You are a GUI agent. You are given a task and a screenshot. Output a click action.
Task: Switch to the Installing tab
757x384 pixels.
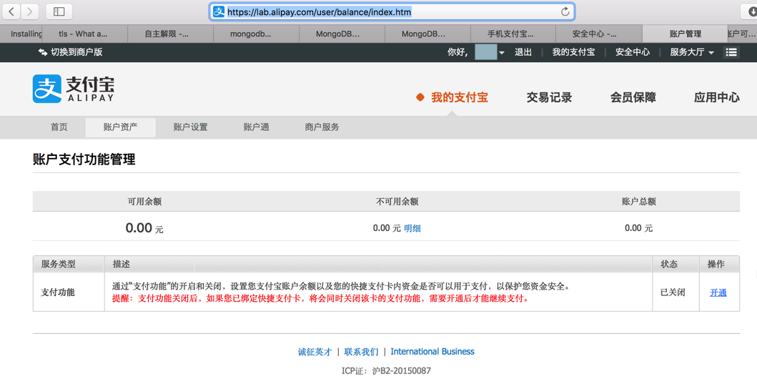point(21,34)
